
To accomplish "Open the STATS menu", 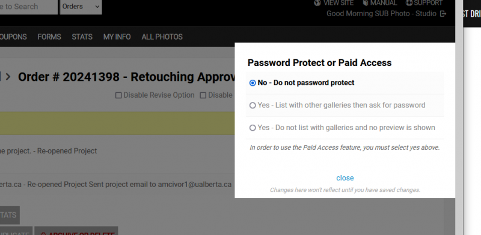I will (x=82, y=37).
